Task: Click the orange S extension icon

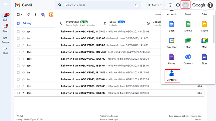Action: click(51, 15)
